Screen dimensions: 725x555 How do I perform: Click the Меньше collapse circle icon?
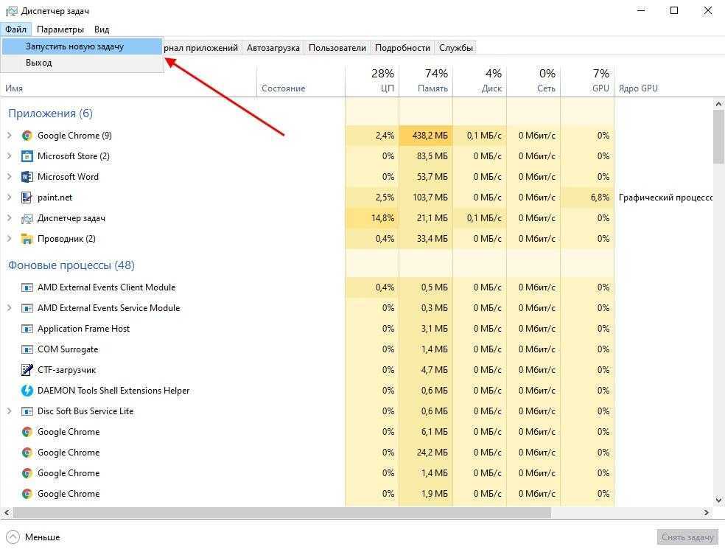coord(13,537)
